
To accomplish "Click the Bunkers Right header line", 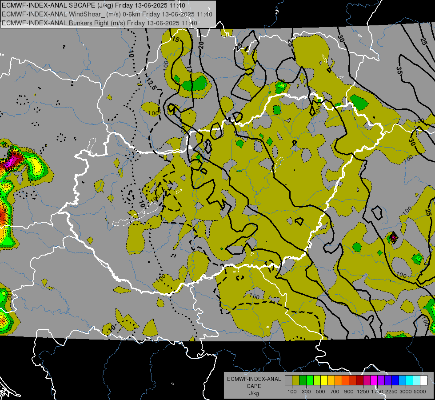I will pos(100,23).
